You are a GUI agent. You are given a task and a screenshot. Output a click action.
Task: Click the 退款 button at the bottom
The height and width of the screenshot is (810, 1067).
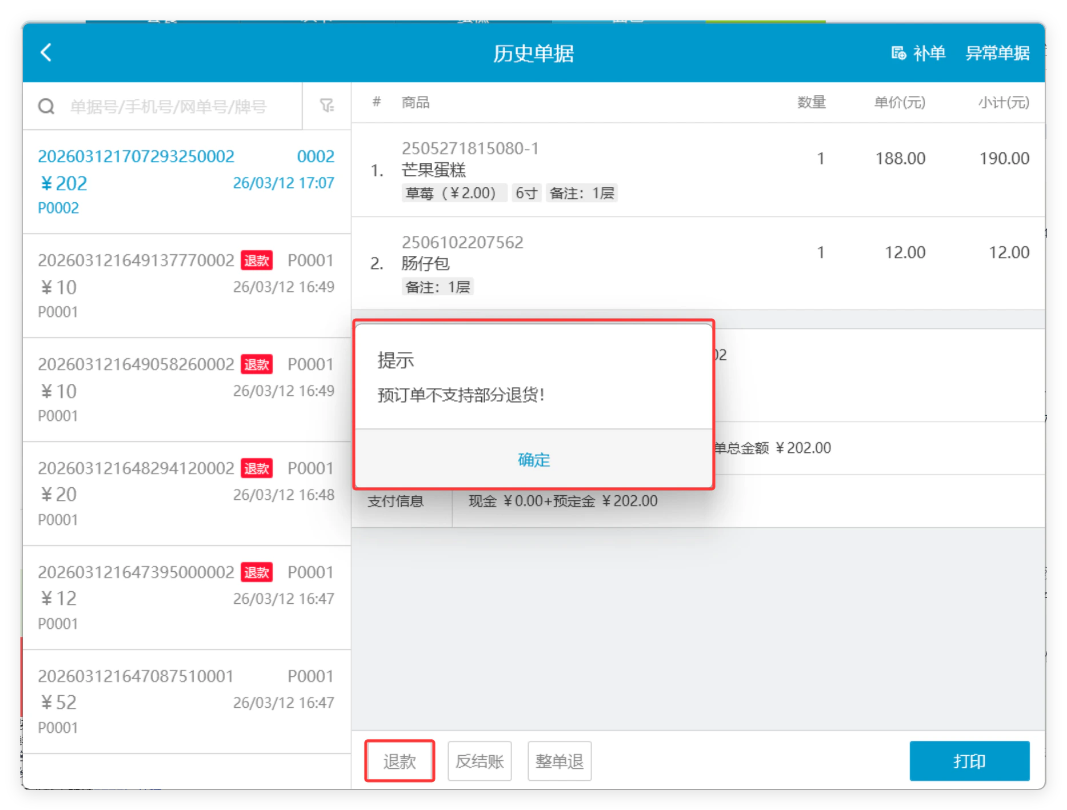399,761
